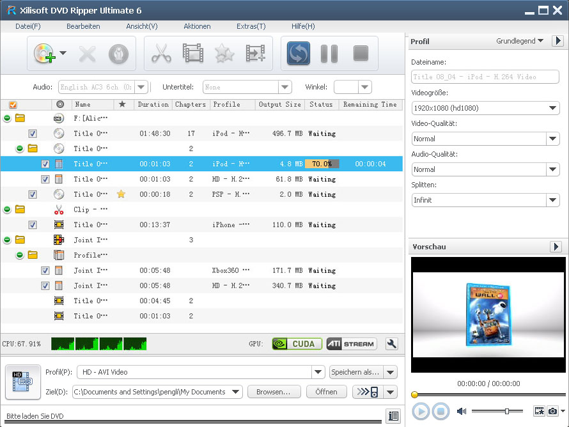Mute the preview speaker icon
The width and height of the screenshot is (569, 427).
(462, 411)
